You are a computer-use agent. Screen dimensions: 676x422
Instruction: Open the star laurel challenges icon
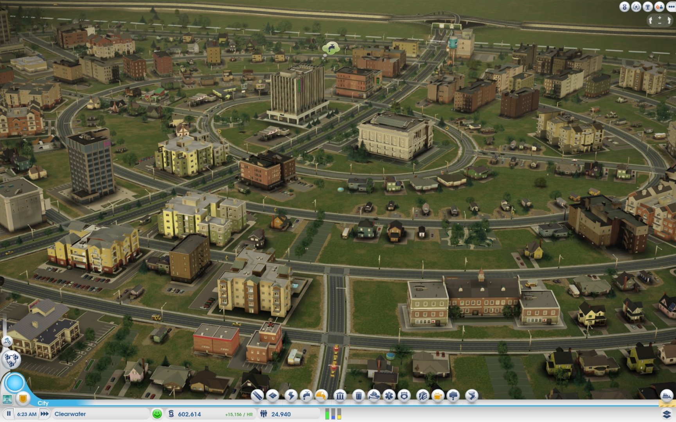[x=636, y=7]
